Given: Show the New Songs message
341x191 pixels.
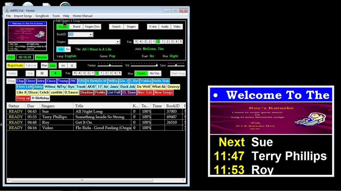Looking at the screenshot, I should click(x=164, y=93).
